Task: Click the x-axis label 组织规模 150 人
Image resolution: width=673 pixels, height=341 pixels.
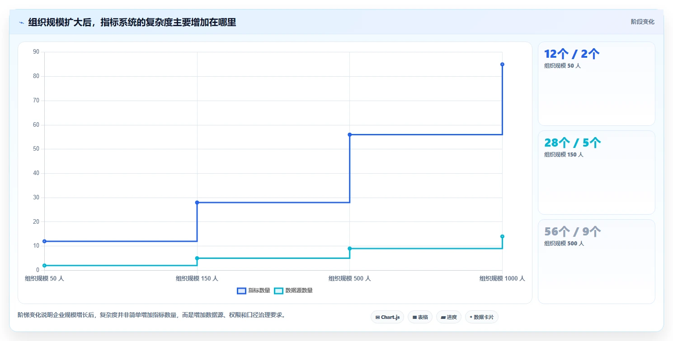Action: (197, 279)
